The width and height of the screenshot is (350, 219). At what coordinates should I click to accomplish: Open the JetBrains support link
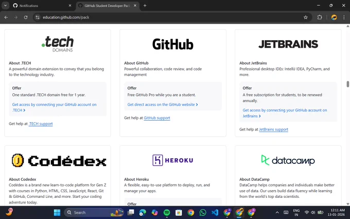273,129
